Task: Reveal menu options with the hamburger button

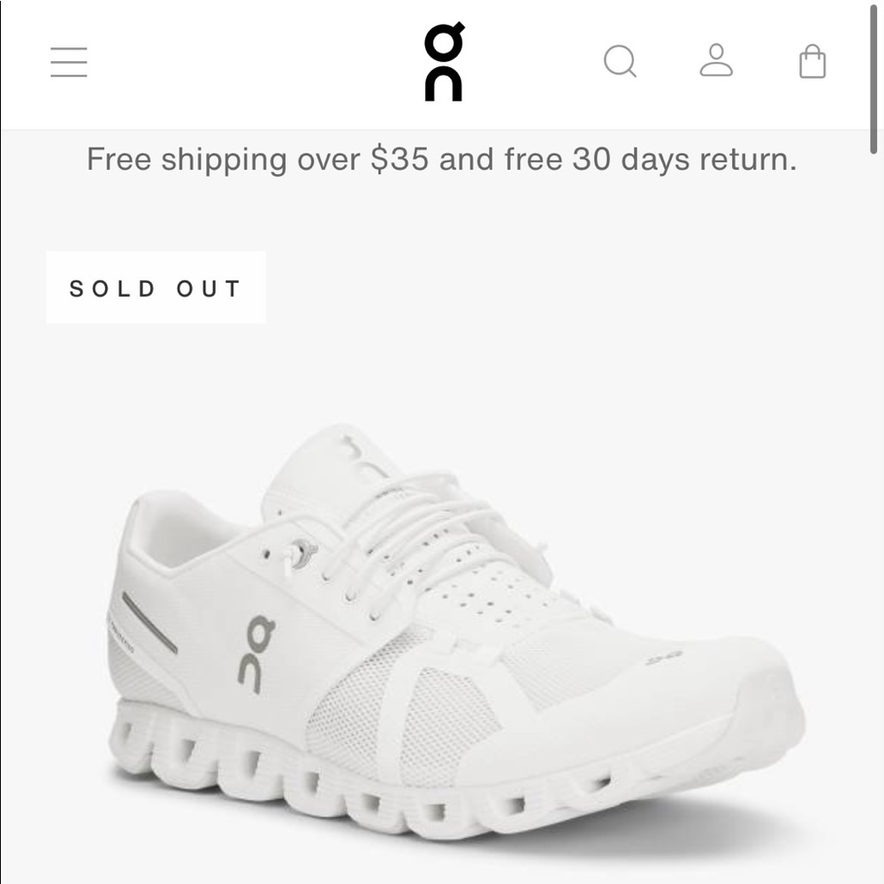Action: tap(68, 61)
